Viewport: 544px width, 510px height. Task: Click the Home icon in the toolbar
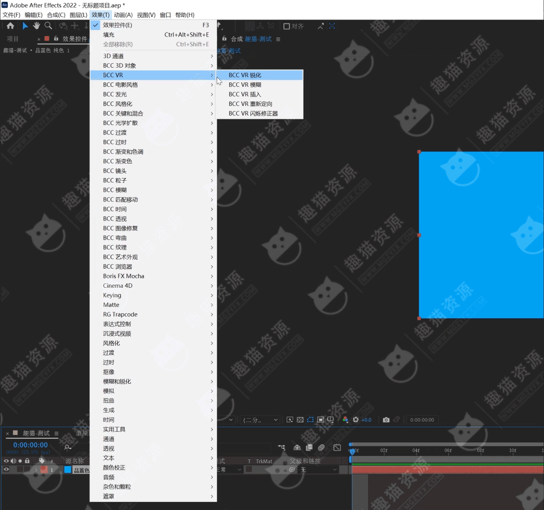[x=10, y=26]
